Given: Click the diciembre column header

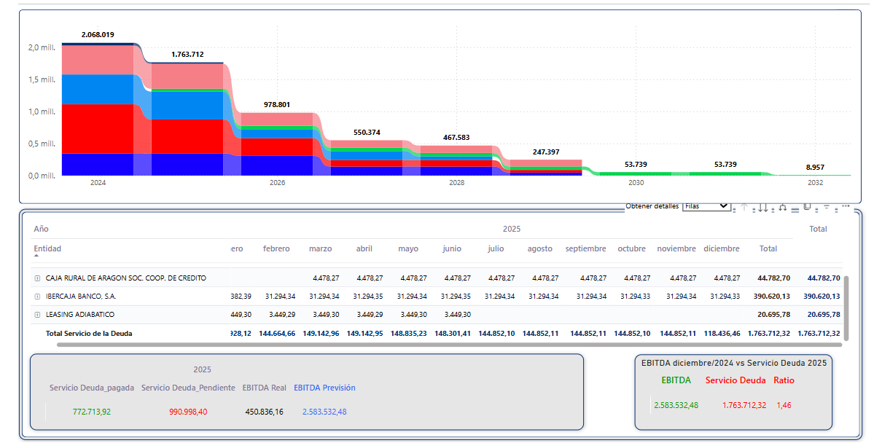Looking at the screenshot, I should [x=721, y=249].
